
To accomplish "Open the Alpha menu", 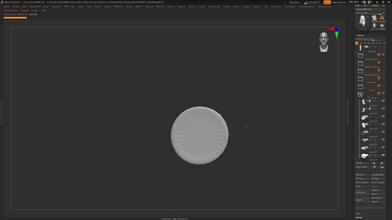I will point(7,7).
